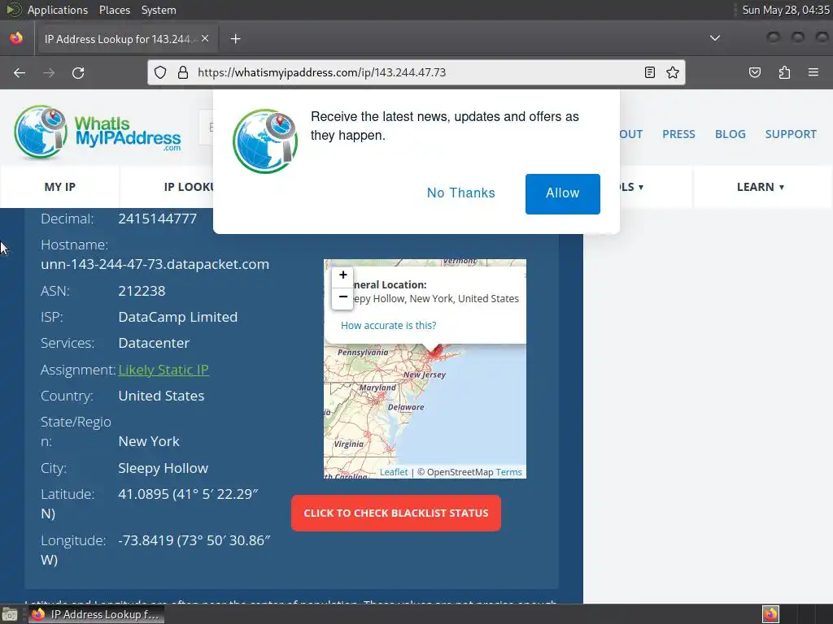The width and height of the screenshot is (833, 624).
Task: Switch to IP Address Lookup taskbar window
Action: coord(98,614)
